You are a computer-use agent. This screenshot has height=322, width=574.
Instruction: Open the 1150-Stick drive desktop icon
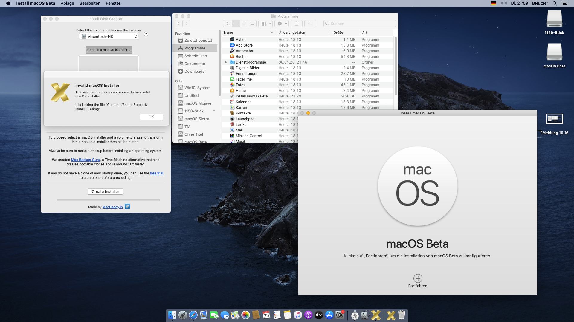[x=554, y=19]
